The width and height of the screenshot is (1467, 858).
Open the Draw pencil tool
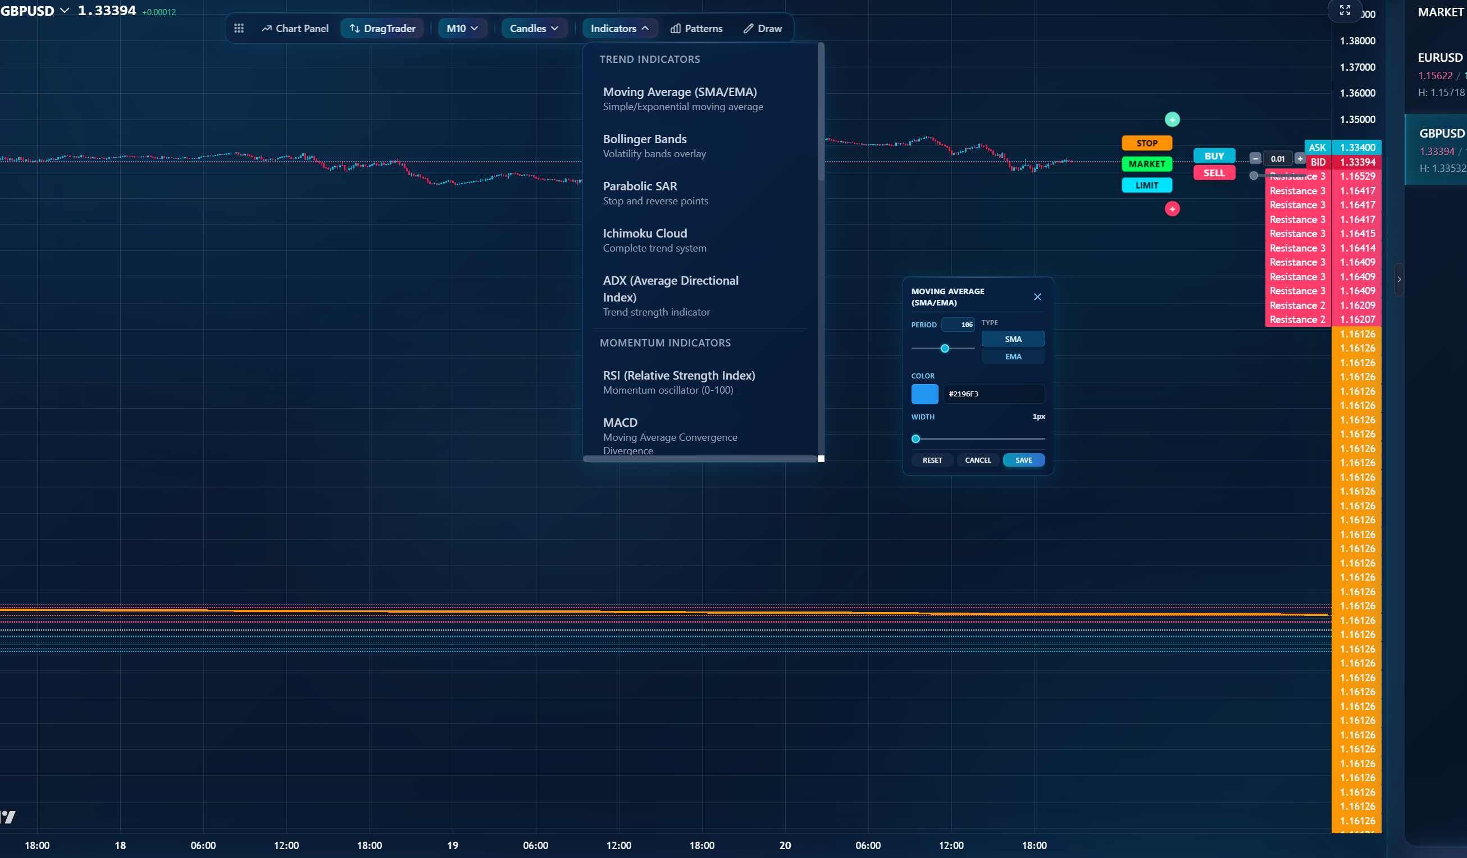click(x=763, y=29)
